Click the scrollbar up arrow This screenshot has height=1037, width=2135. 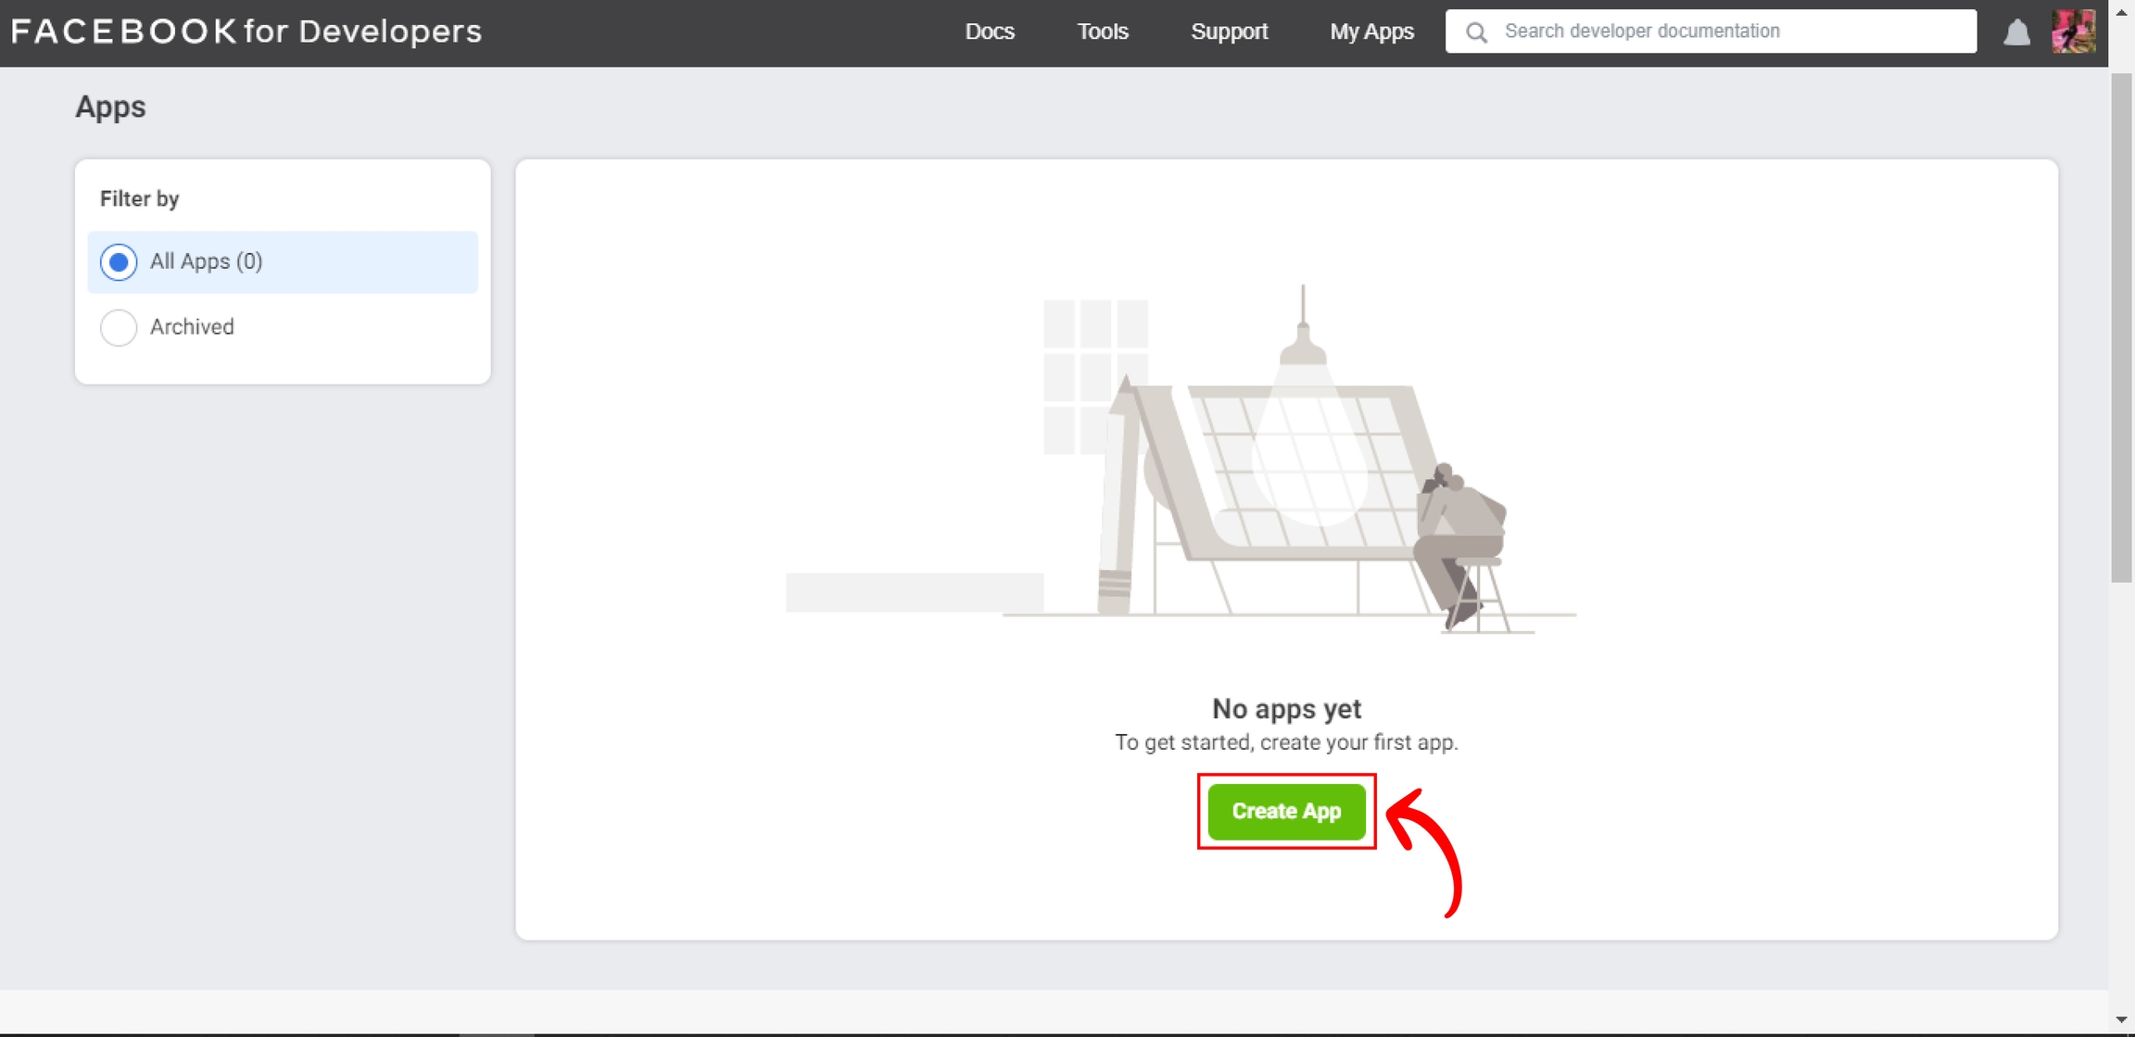pos(2121,11)
